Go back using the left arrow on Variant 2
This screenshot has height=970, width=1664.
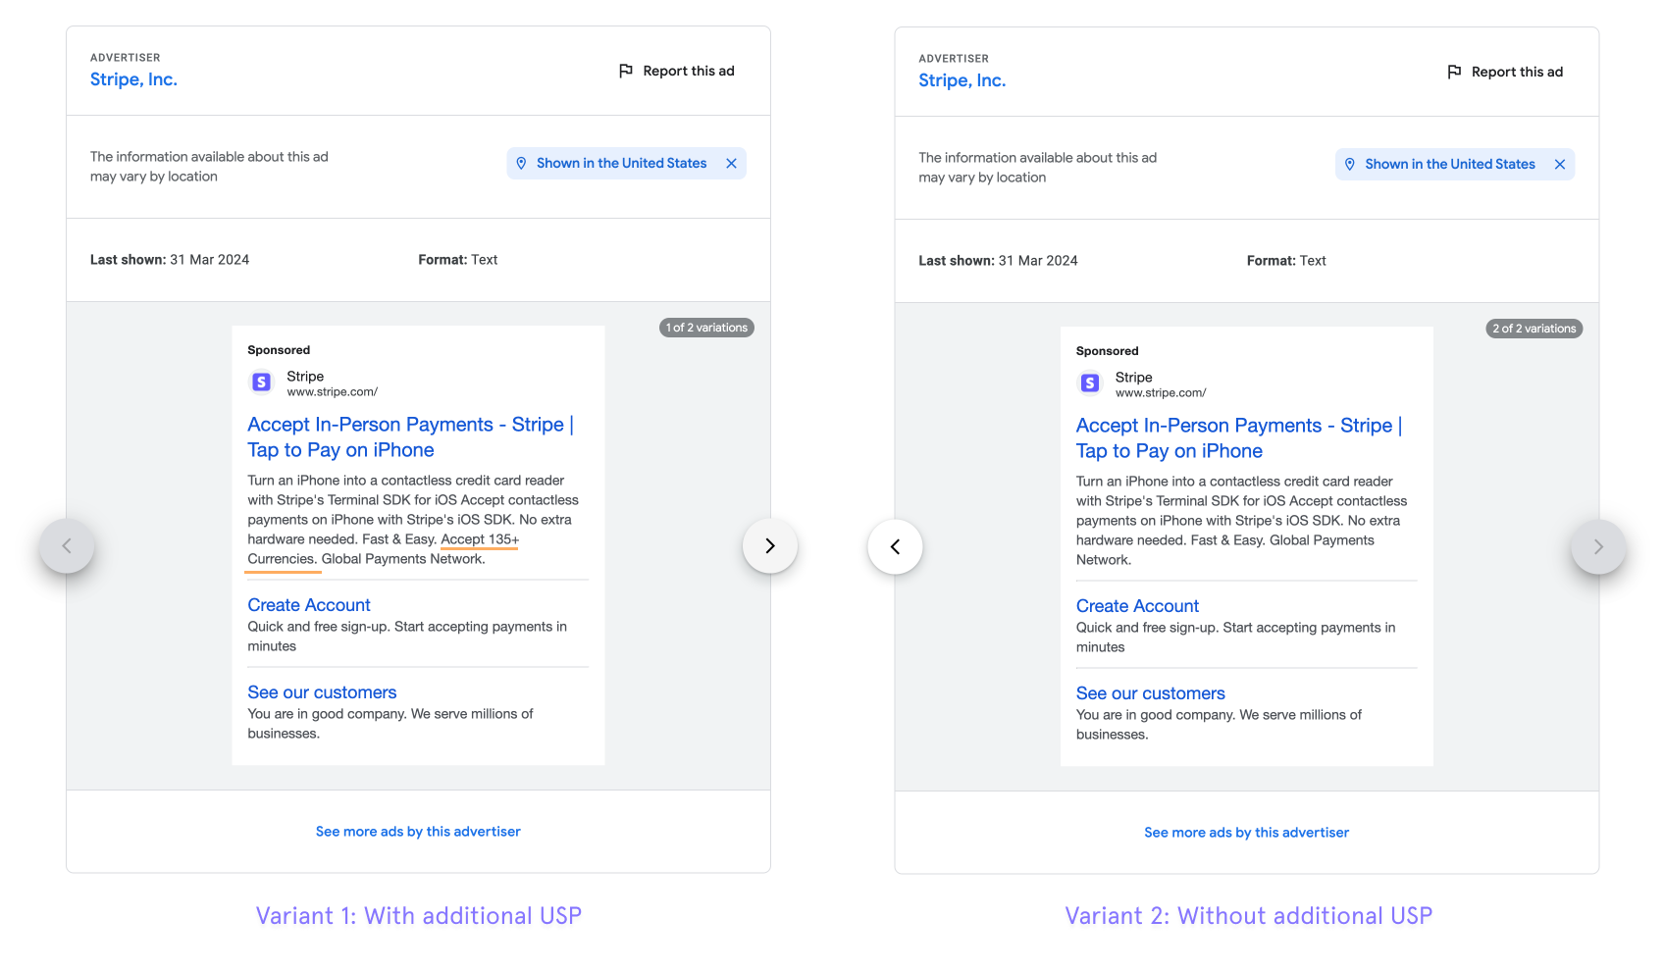[x=895, y=546]
